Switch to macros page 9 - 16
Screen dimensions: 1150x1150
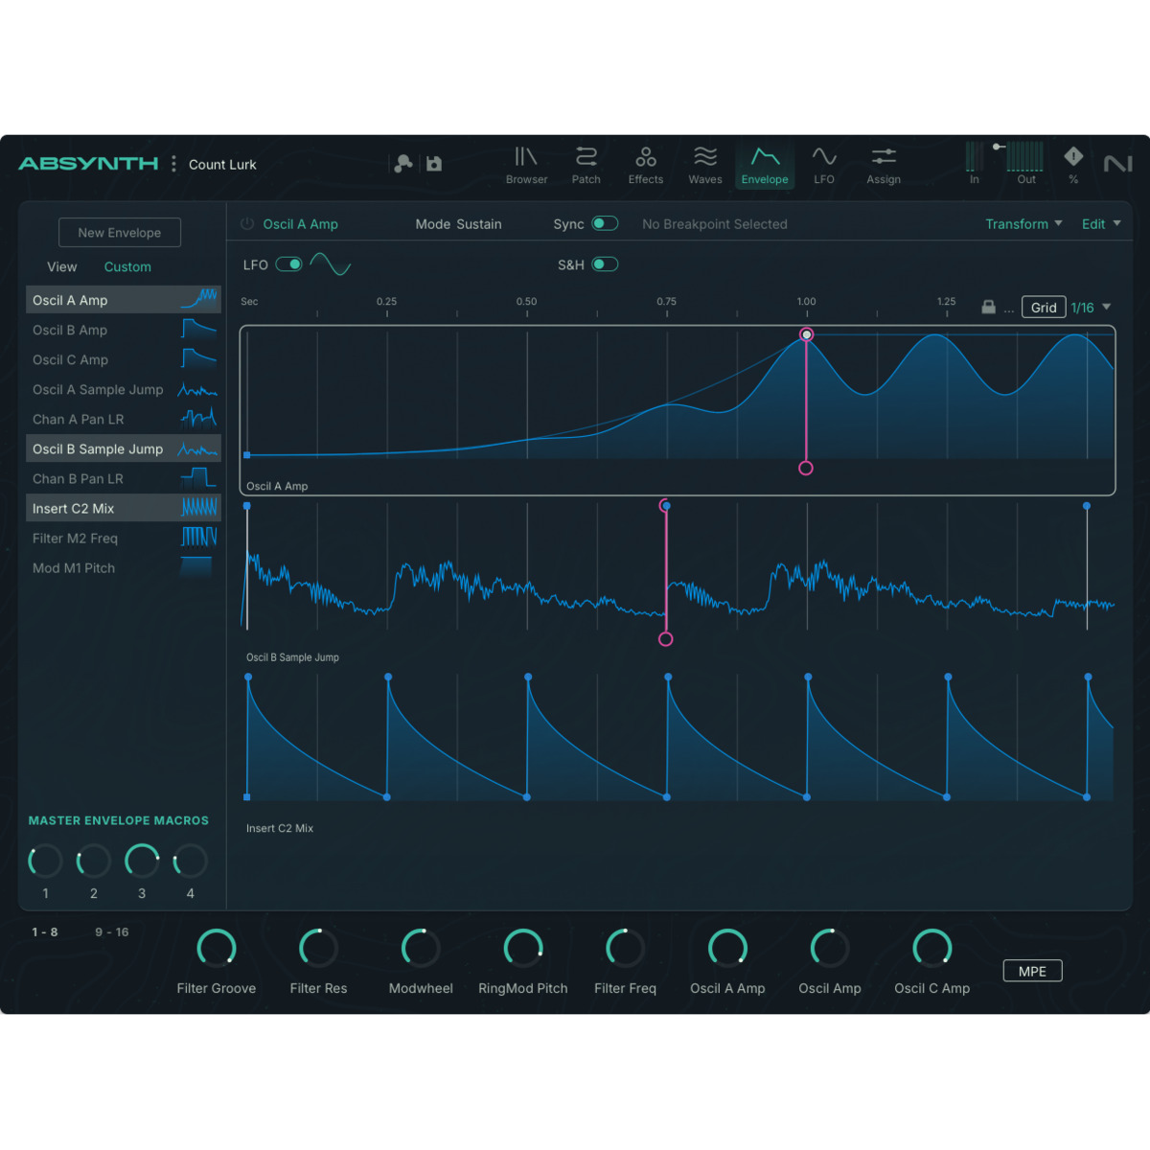coord(112,931)
